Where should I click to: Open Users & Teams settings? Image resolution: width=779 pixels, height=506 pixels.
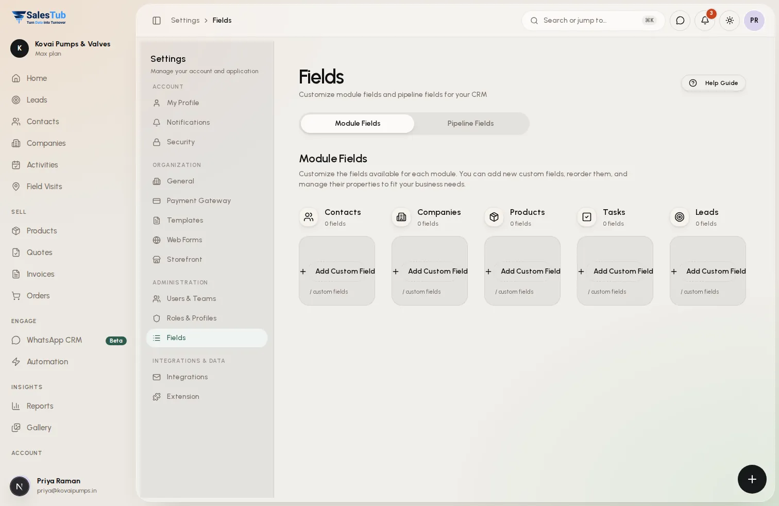click(x=207, y=299)
